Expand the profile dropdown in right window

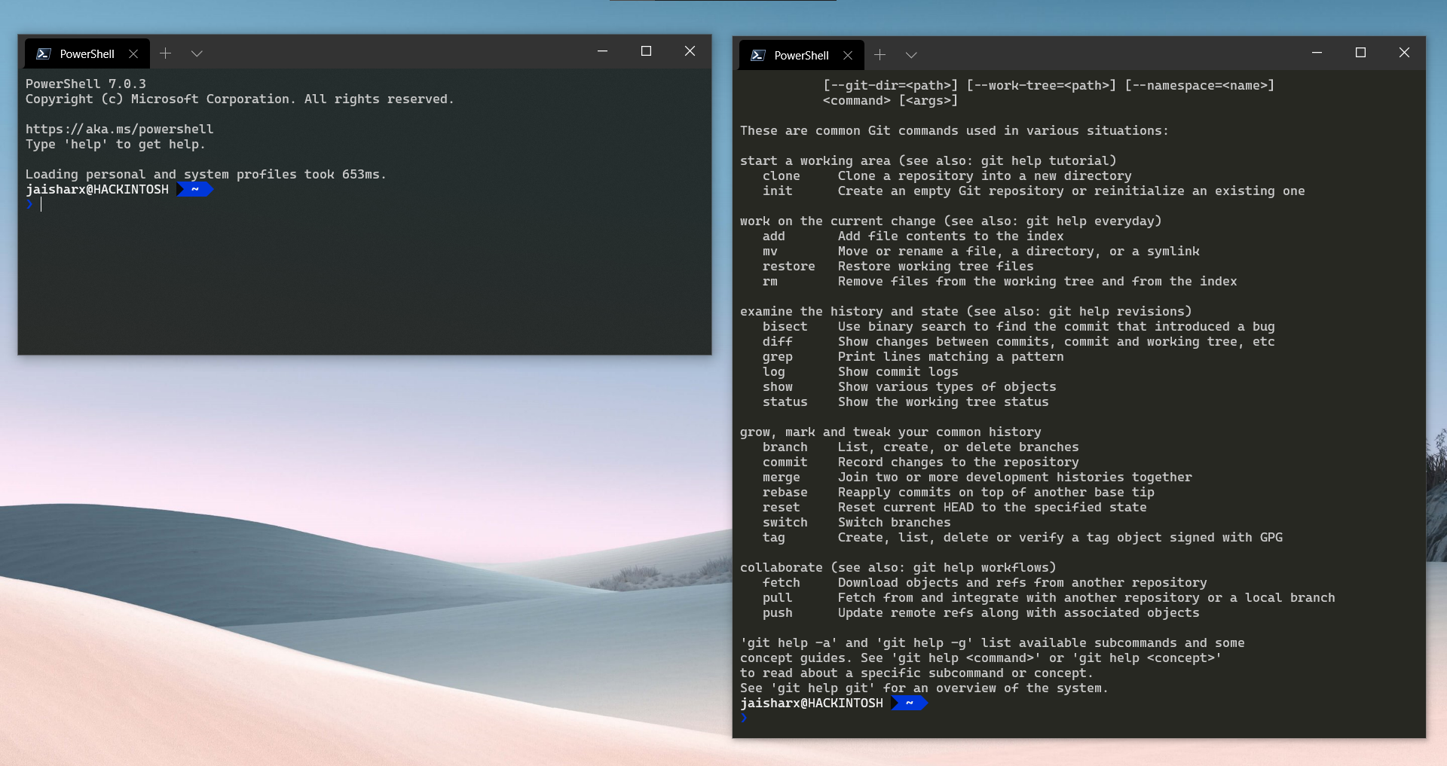click(911, 55)
